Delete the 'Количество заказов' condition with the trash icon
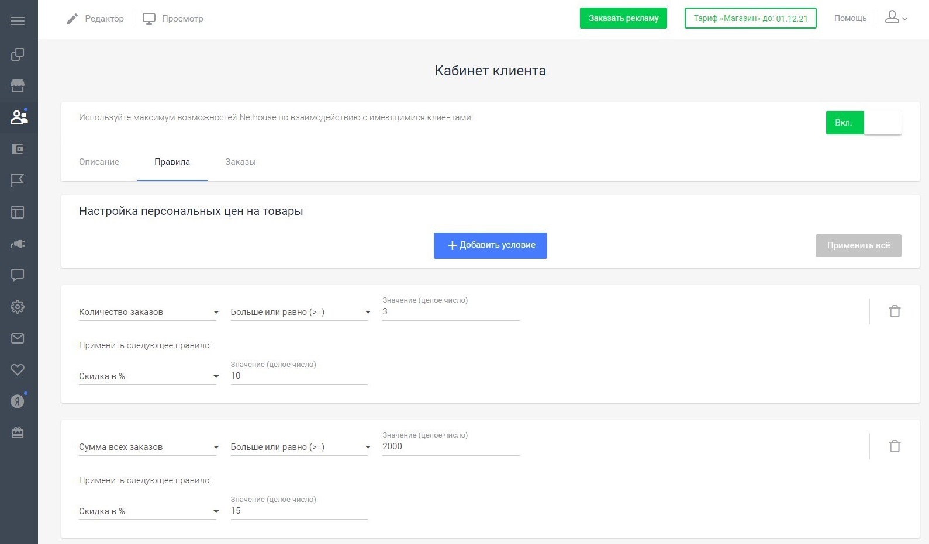 point(895,311)
